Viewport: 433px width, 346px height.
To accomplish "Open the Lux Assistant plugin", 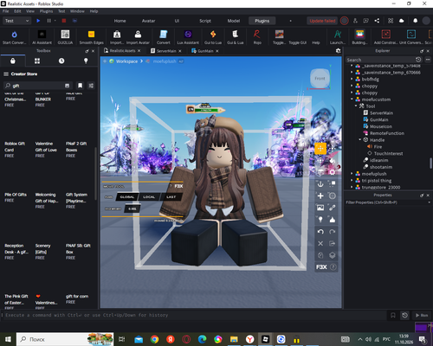I will point(188,37).
